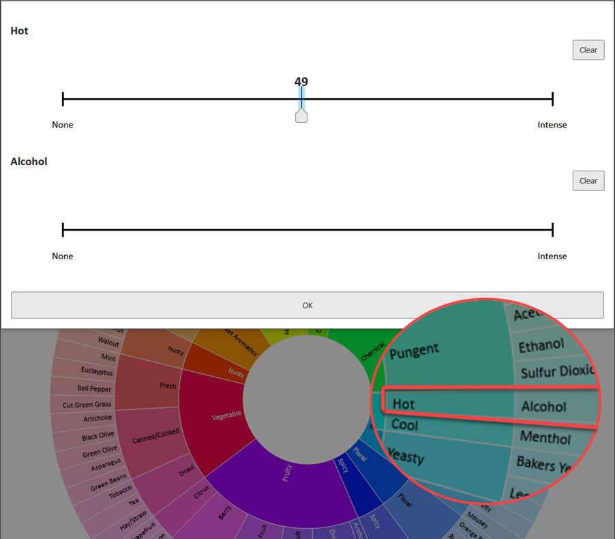This screenshot has height=539, width=615.
Task: Choose the Eucalyptus outer segment
Action: (x=85, y=370)
